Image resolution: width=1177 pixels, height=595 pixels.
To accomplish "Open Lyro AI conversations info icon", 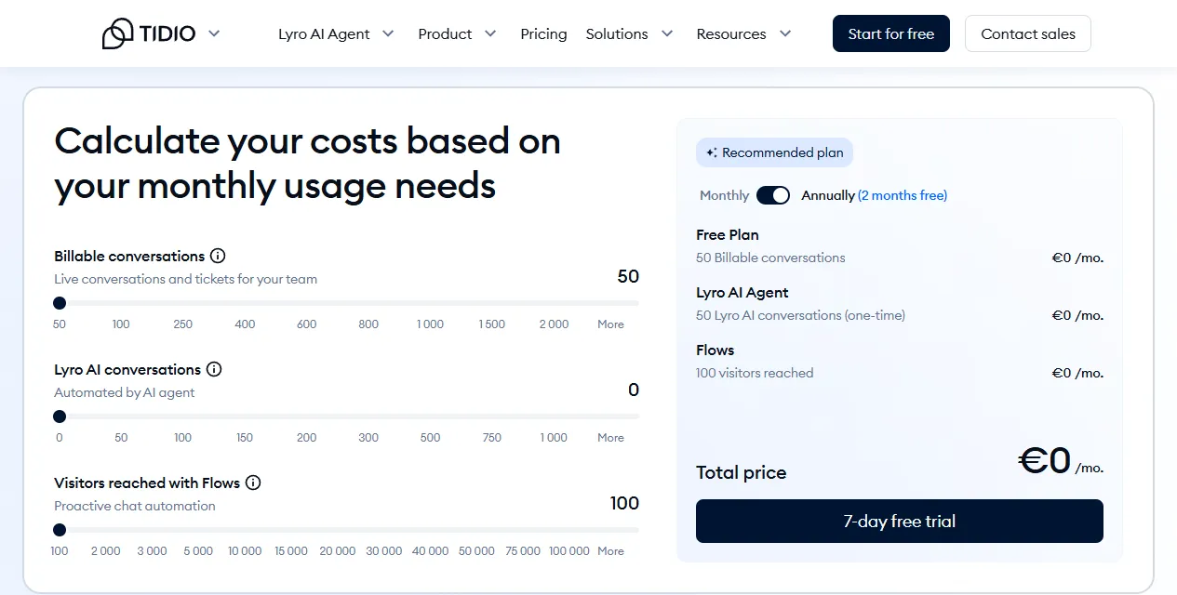I will [214, 369].
